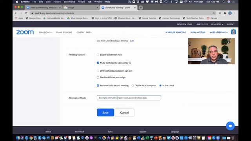Open Plans & Pricing page
The width and height of the screenshot is (251, 141).
64,32
